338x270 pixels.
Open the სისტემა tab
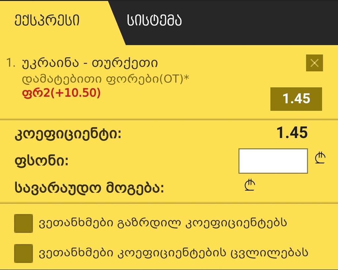pyautogui.click(x=154, y=20)
